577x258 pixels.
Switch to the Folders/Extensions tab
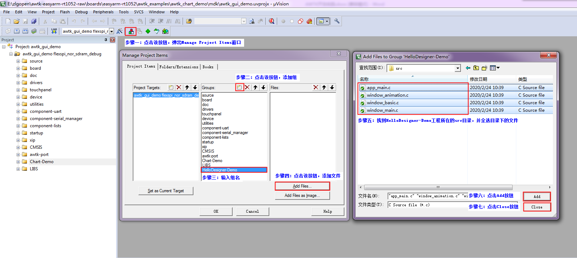click(179, 67)
